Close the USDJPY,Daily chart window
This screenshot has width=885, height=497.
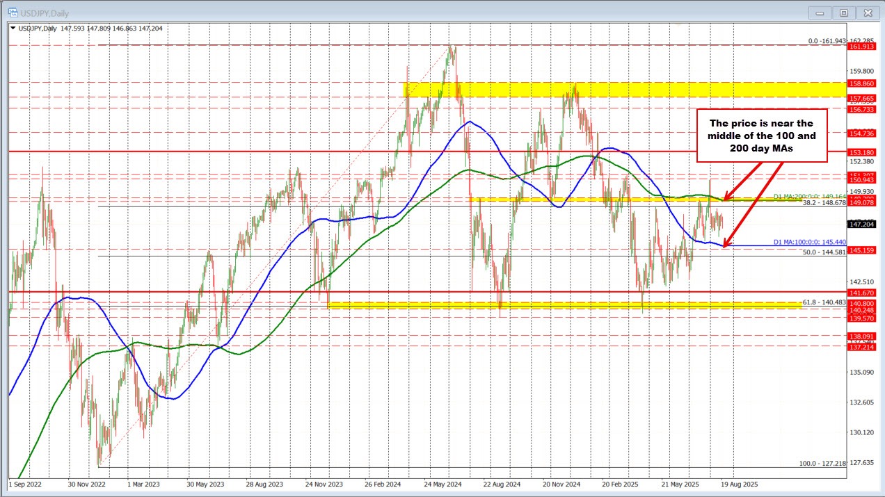point(866,13)
